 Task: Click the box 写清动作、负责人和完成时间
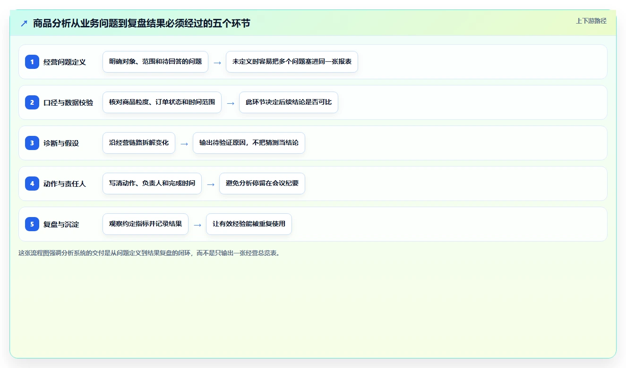pos(152,184)
